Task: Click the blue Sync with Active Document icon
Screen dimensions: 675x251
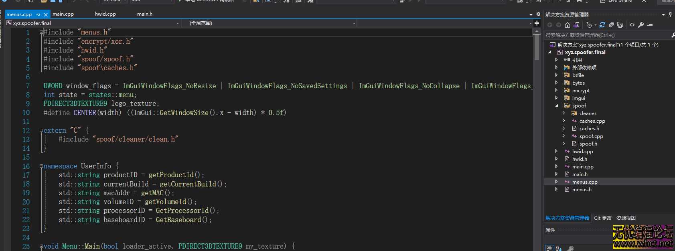Action: (602, 25)
